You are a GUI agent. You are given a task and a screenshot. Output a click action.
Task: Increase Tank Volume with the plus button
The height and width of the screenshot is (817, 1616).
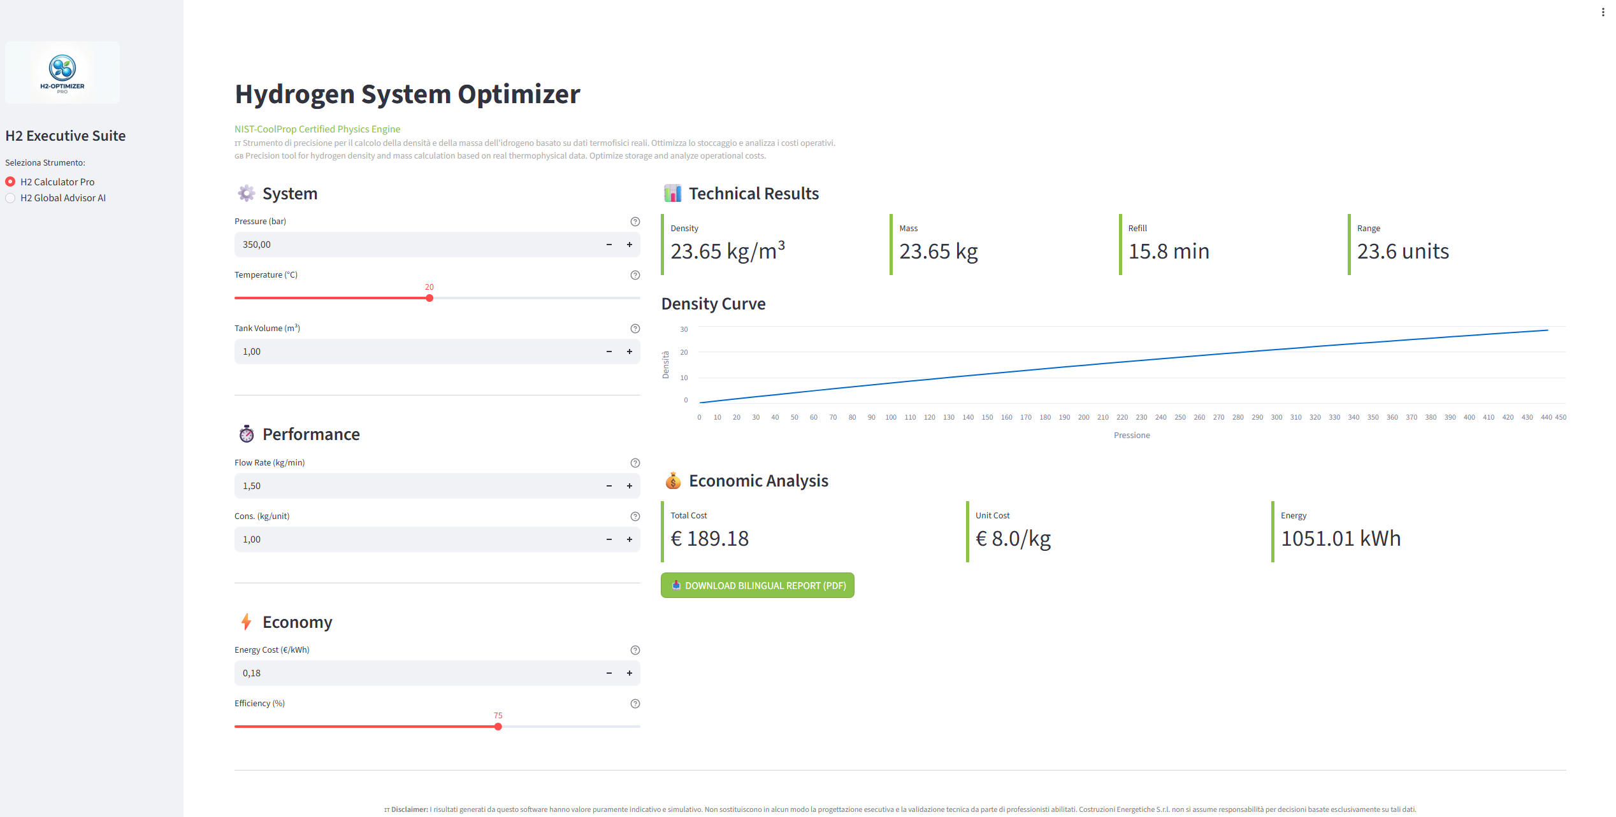point(630,352)
